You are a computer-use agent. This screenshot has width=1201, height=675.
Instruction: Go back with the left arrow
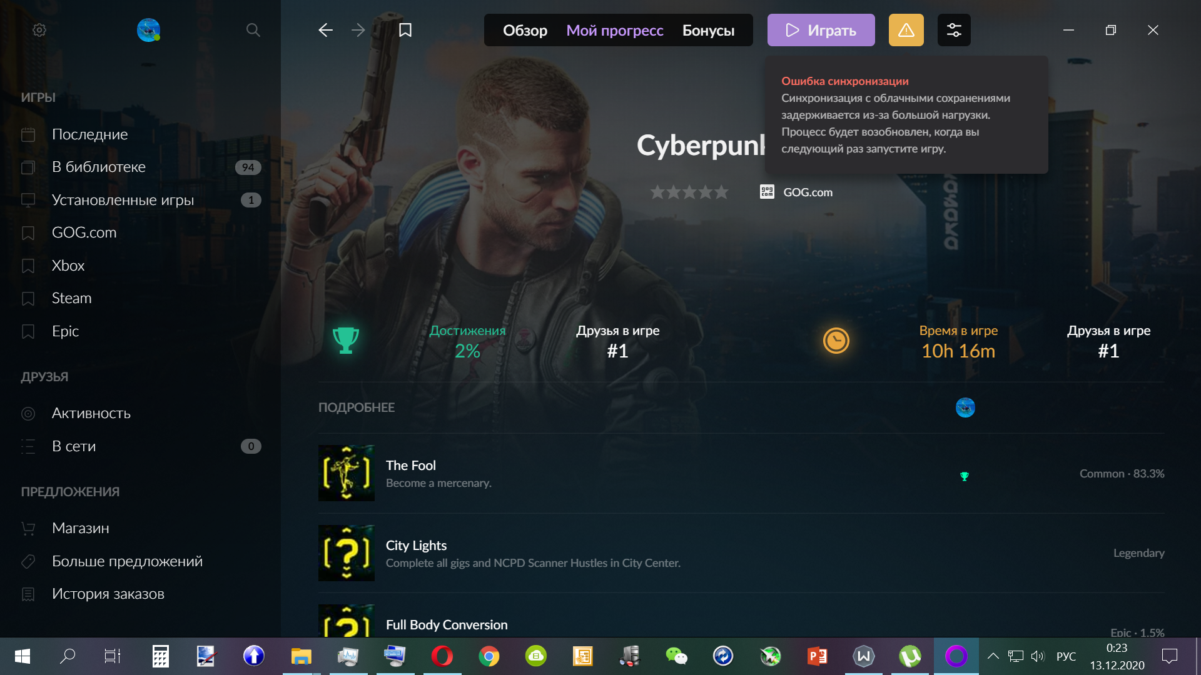click(x=325, y=30)
